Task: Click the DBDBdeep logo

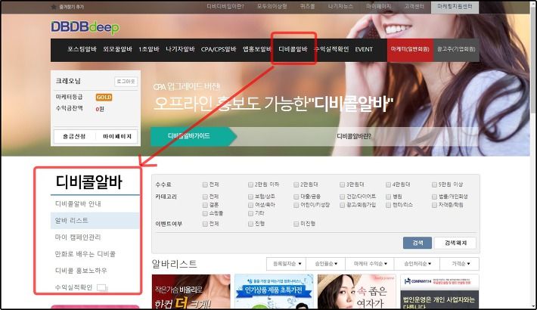Action: (85, 27)
